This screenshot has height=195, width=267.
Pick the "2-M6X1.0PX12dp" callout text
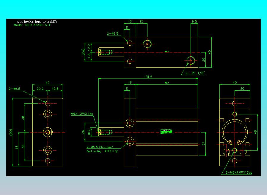(239, 172)
